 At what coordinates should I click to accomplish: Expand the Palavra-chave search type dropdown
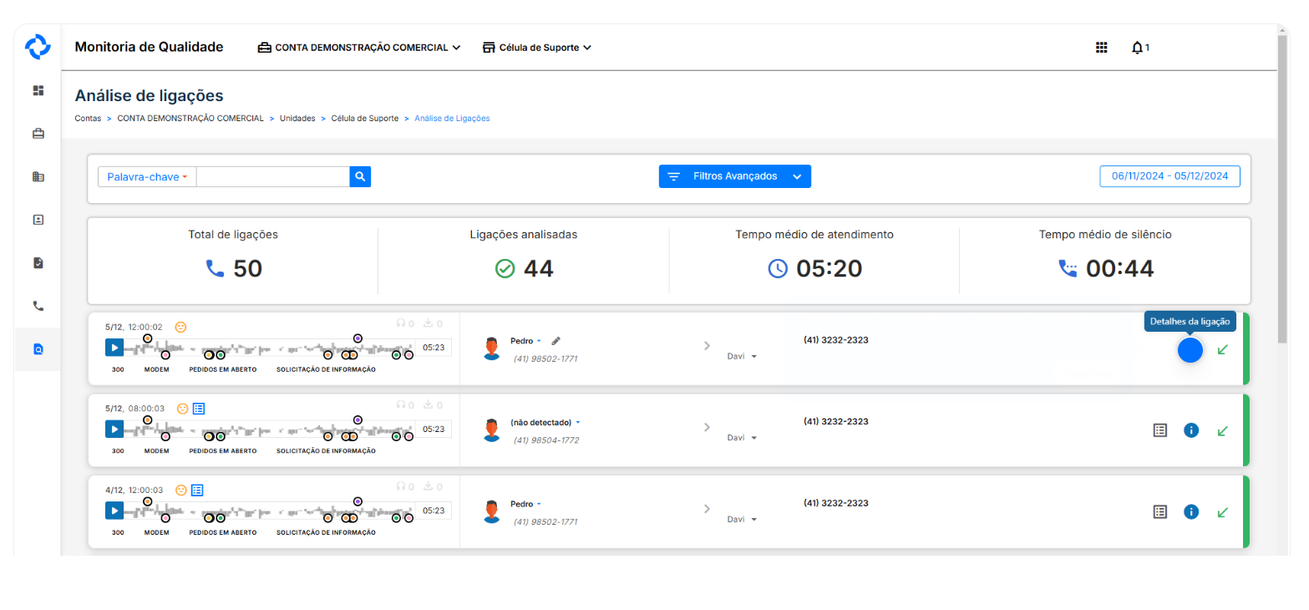pos(147,176)
